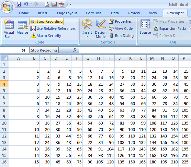Click the Name Box showing R4

tap(15, 50)
